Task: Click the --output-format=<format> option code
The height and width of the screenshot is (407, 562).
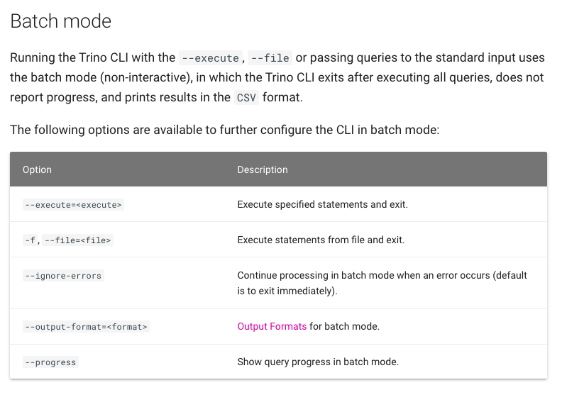Action: tap(87, 327)
